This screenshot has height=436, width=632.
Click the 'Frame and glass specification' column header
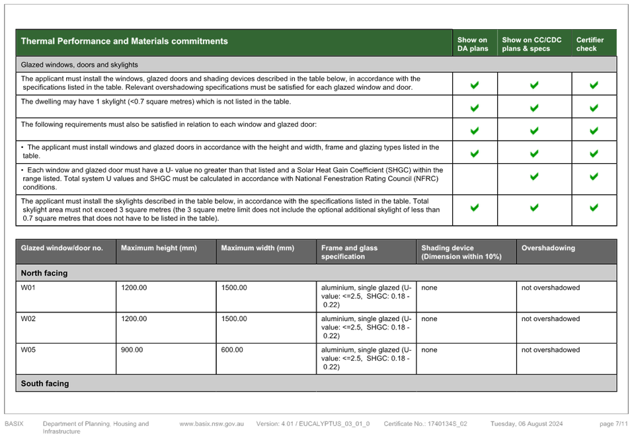click(x=349, y=252)
